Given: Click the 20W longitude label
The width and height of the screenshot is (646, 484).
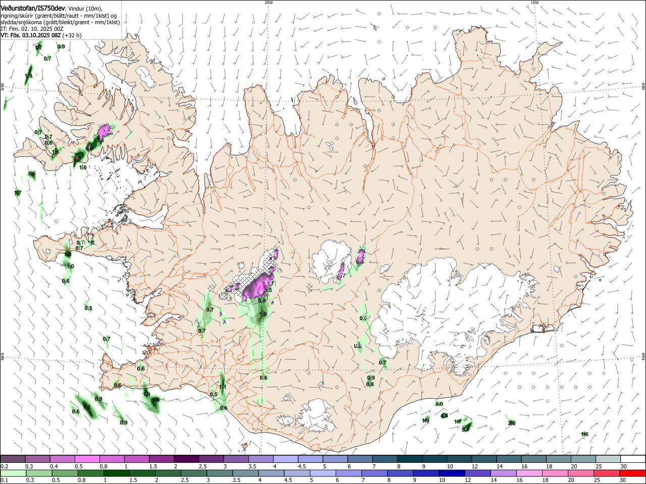Looking at the screenshot, I should coord(268,3).
